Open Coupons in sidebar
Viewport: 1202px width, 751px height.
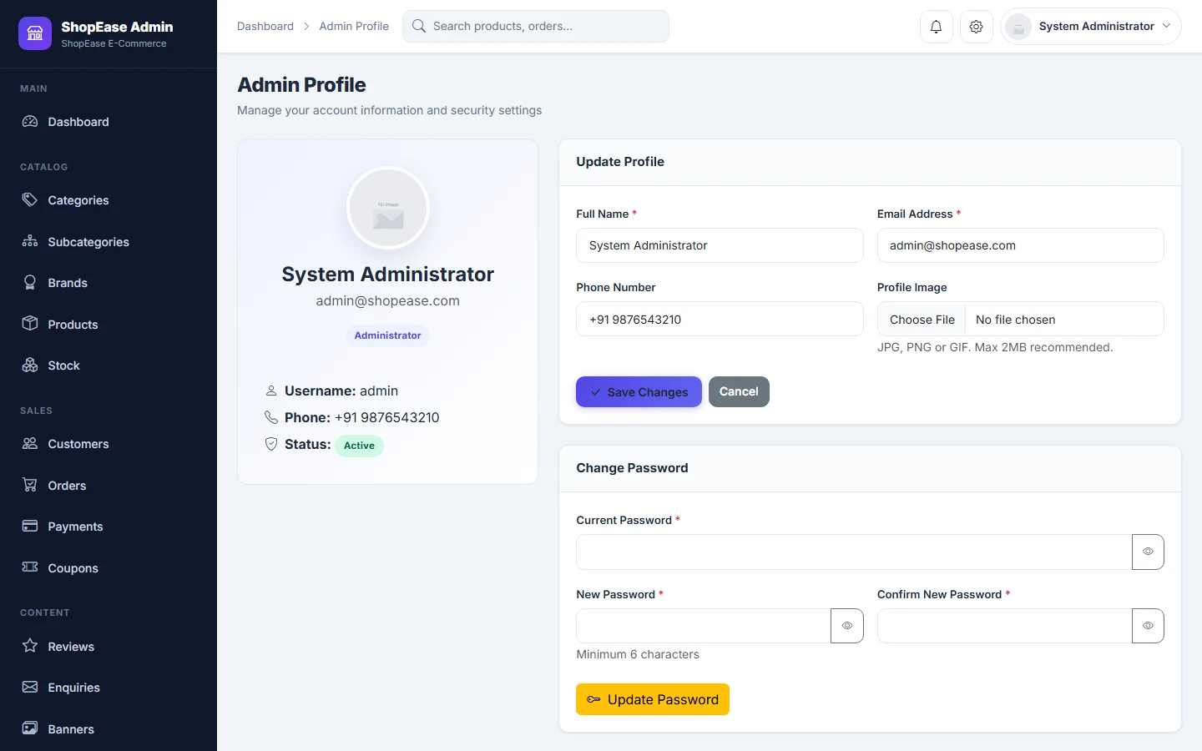pos(109,568)
